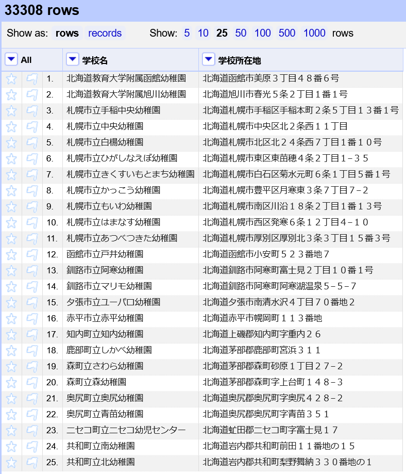Star row 2 北海道教育大学附属旭川幼稚園
Viewport: 406px width, 474px height.
pos(11,95)
